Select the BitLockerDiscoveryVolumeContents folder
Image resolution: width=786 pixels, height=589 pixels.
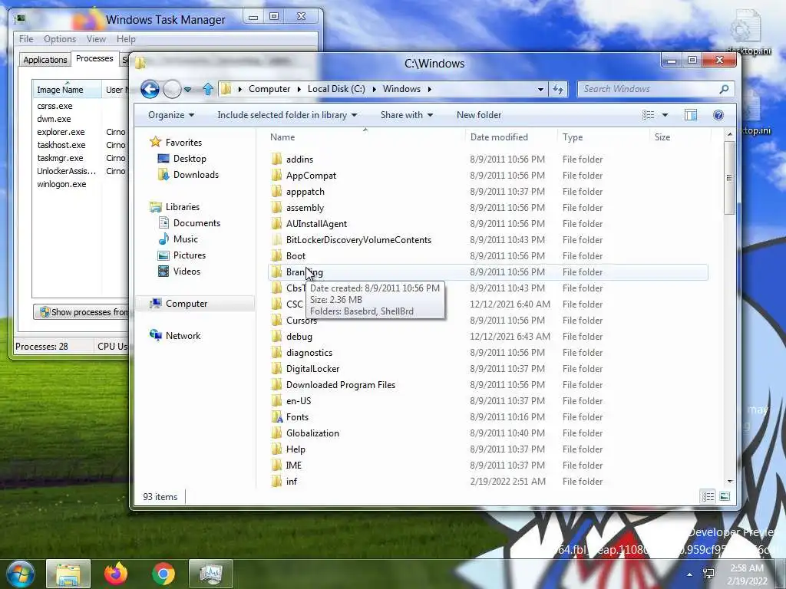pyautogui.click(x=358, y=240)
